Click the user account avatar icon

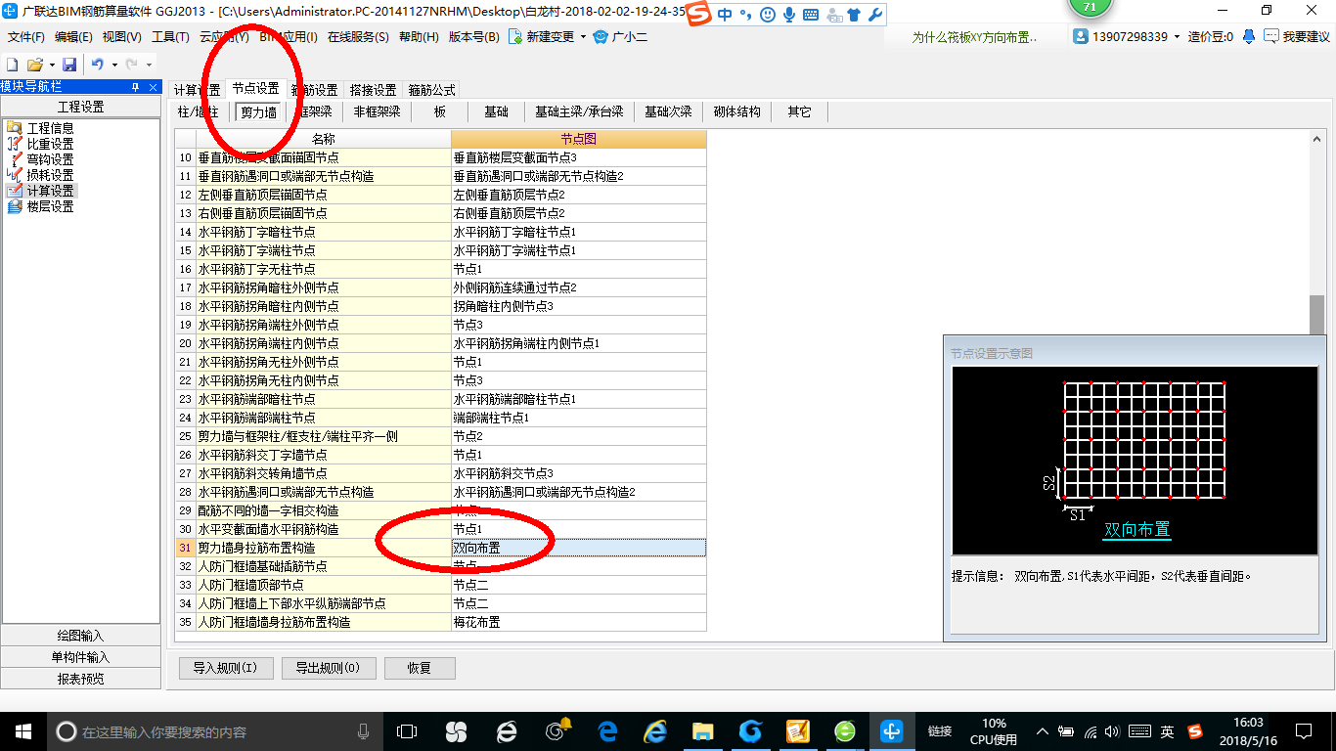[1081, 36]
